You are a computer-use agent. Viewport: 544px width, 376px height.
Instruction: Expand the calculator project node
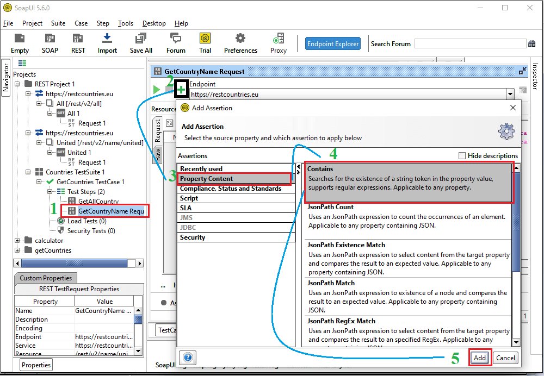pyautogui.click(x=17, y=240)
